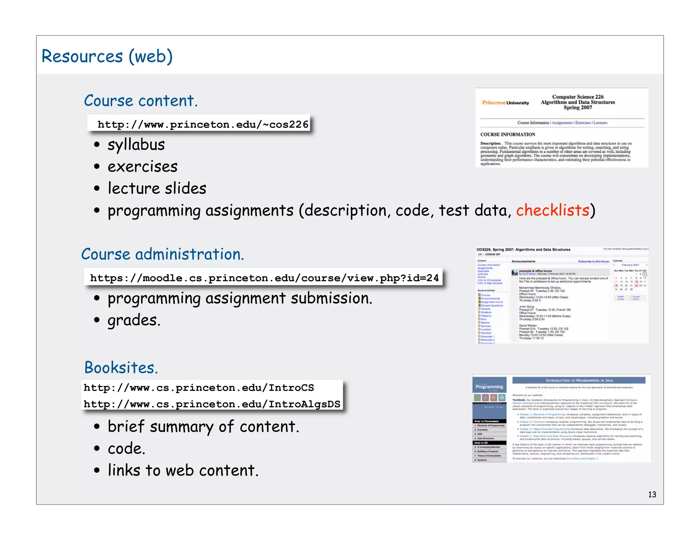
Task: Click the Lectures link in course page screenshot
Action: coord(600,123)
